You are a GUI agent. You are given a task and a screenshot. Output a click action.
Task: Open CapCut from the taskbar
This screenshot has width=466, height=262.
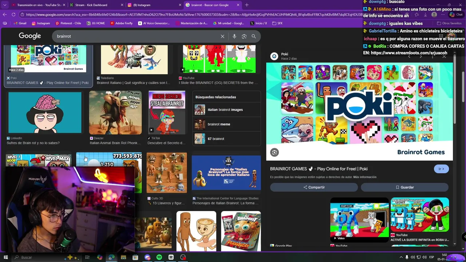click(171, 257)
